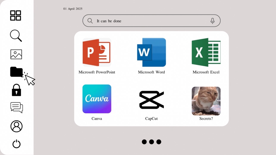Open the folder icon in sidebar
This screenshot has width=276, height=155.
[x=16, y=72]
